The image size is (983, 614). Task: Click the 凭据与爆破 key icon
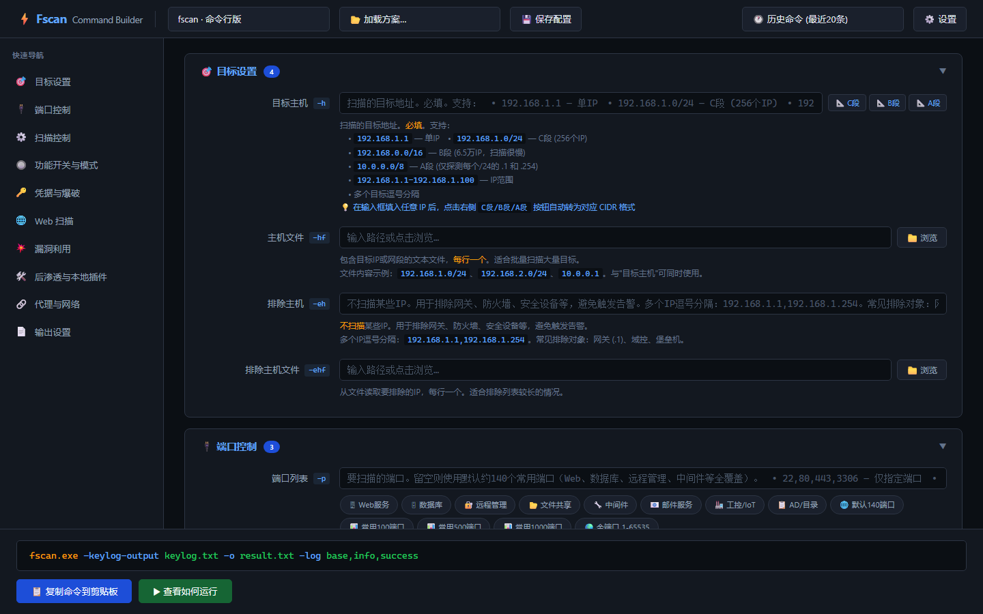click(21, 193)
